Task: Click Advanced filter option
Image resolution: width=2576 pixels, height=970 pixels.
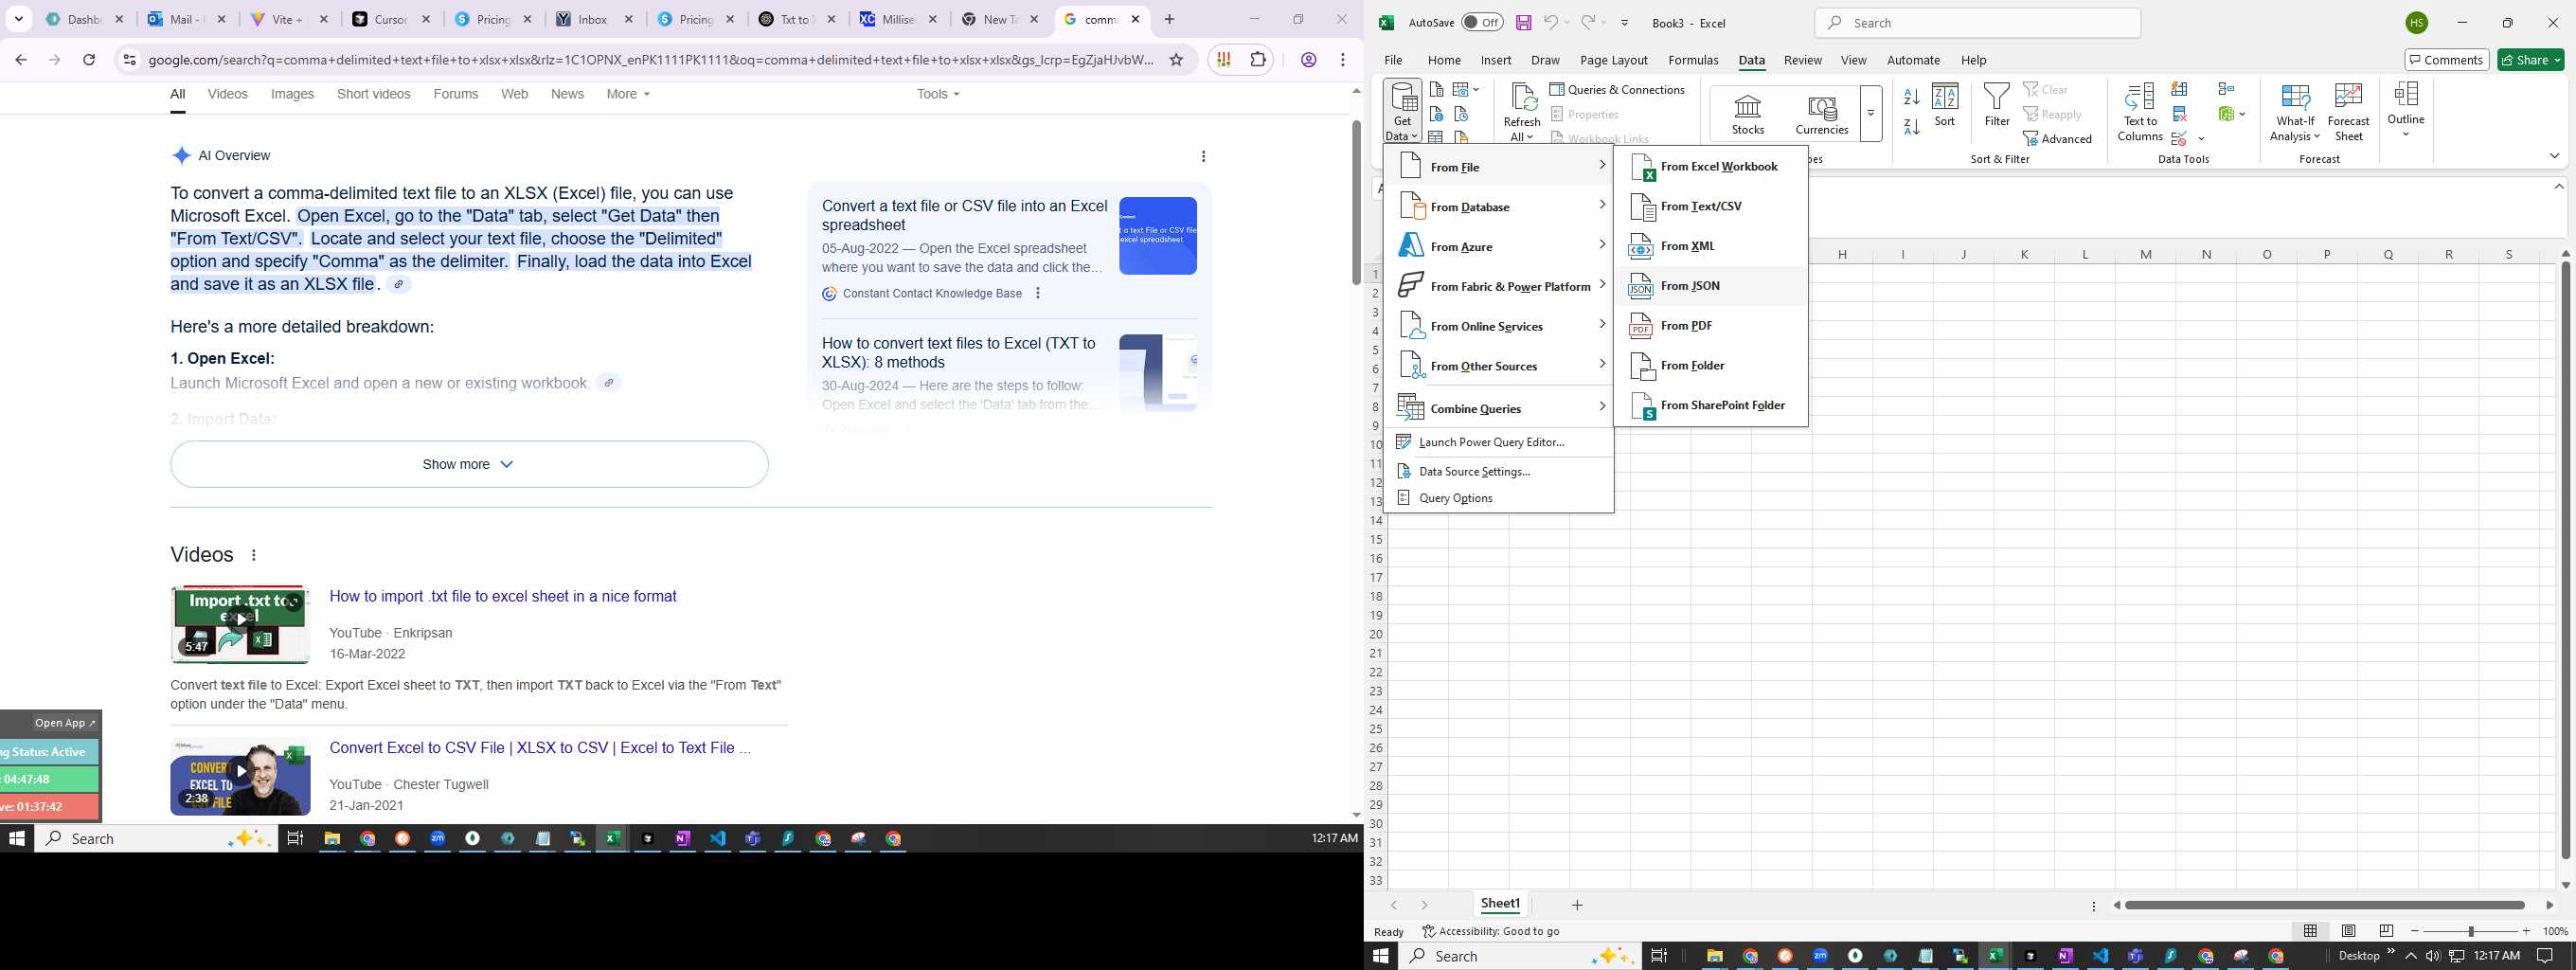Action: tap(2057, 139)
